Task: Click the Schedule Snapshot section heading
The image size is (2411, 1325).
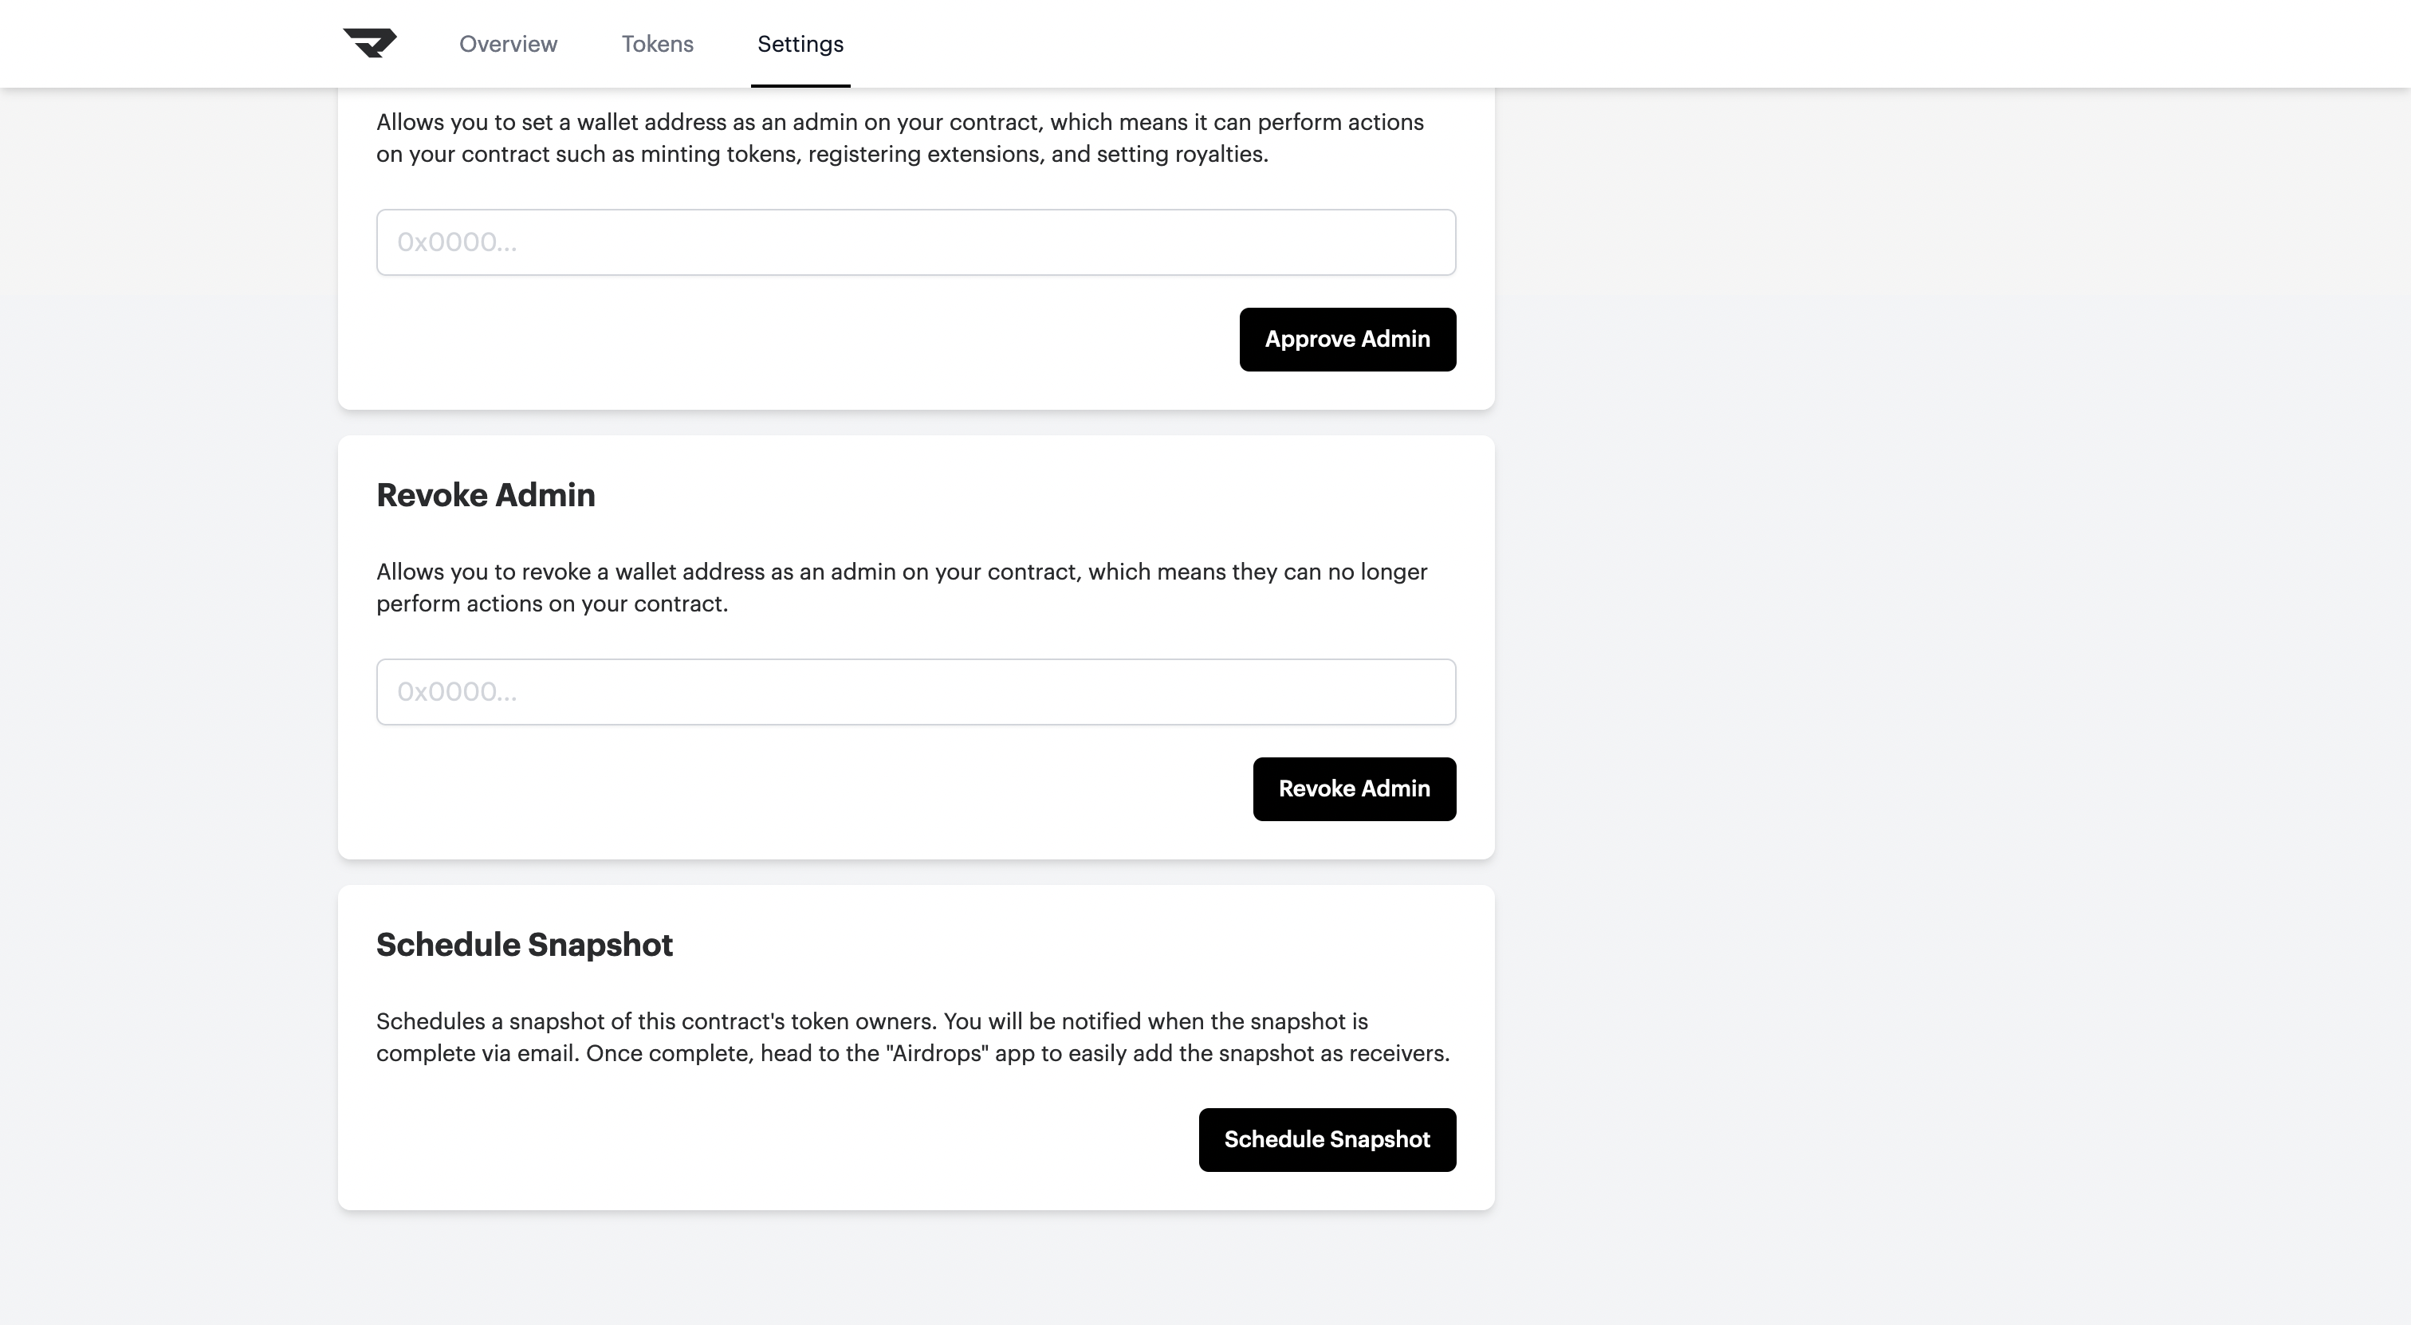Action: point(524,945)
